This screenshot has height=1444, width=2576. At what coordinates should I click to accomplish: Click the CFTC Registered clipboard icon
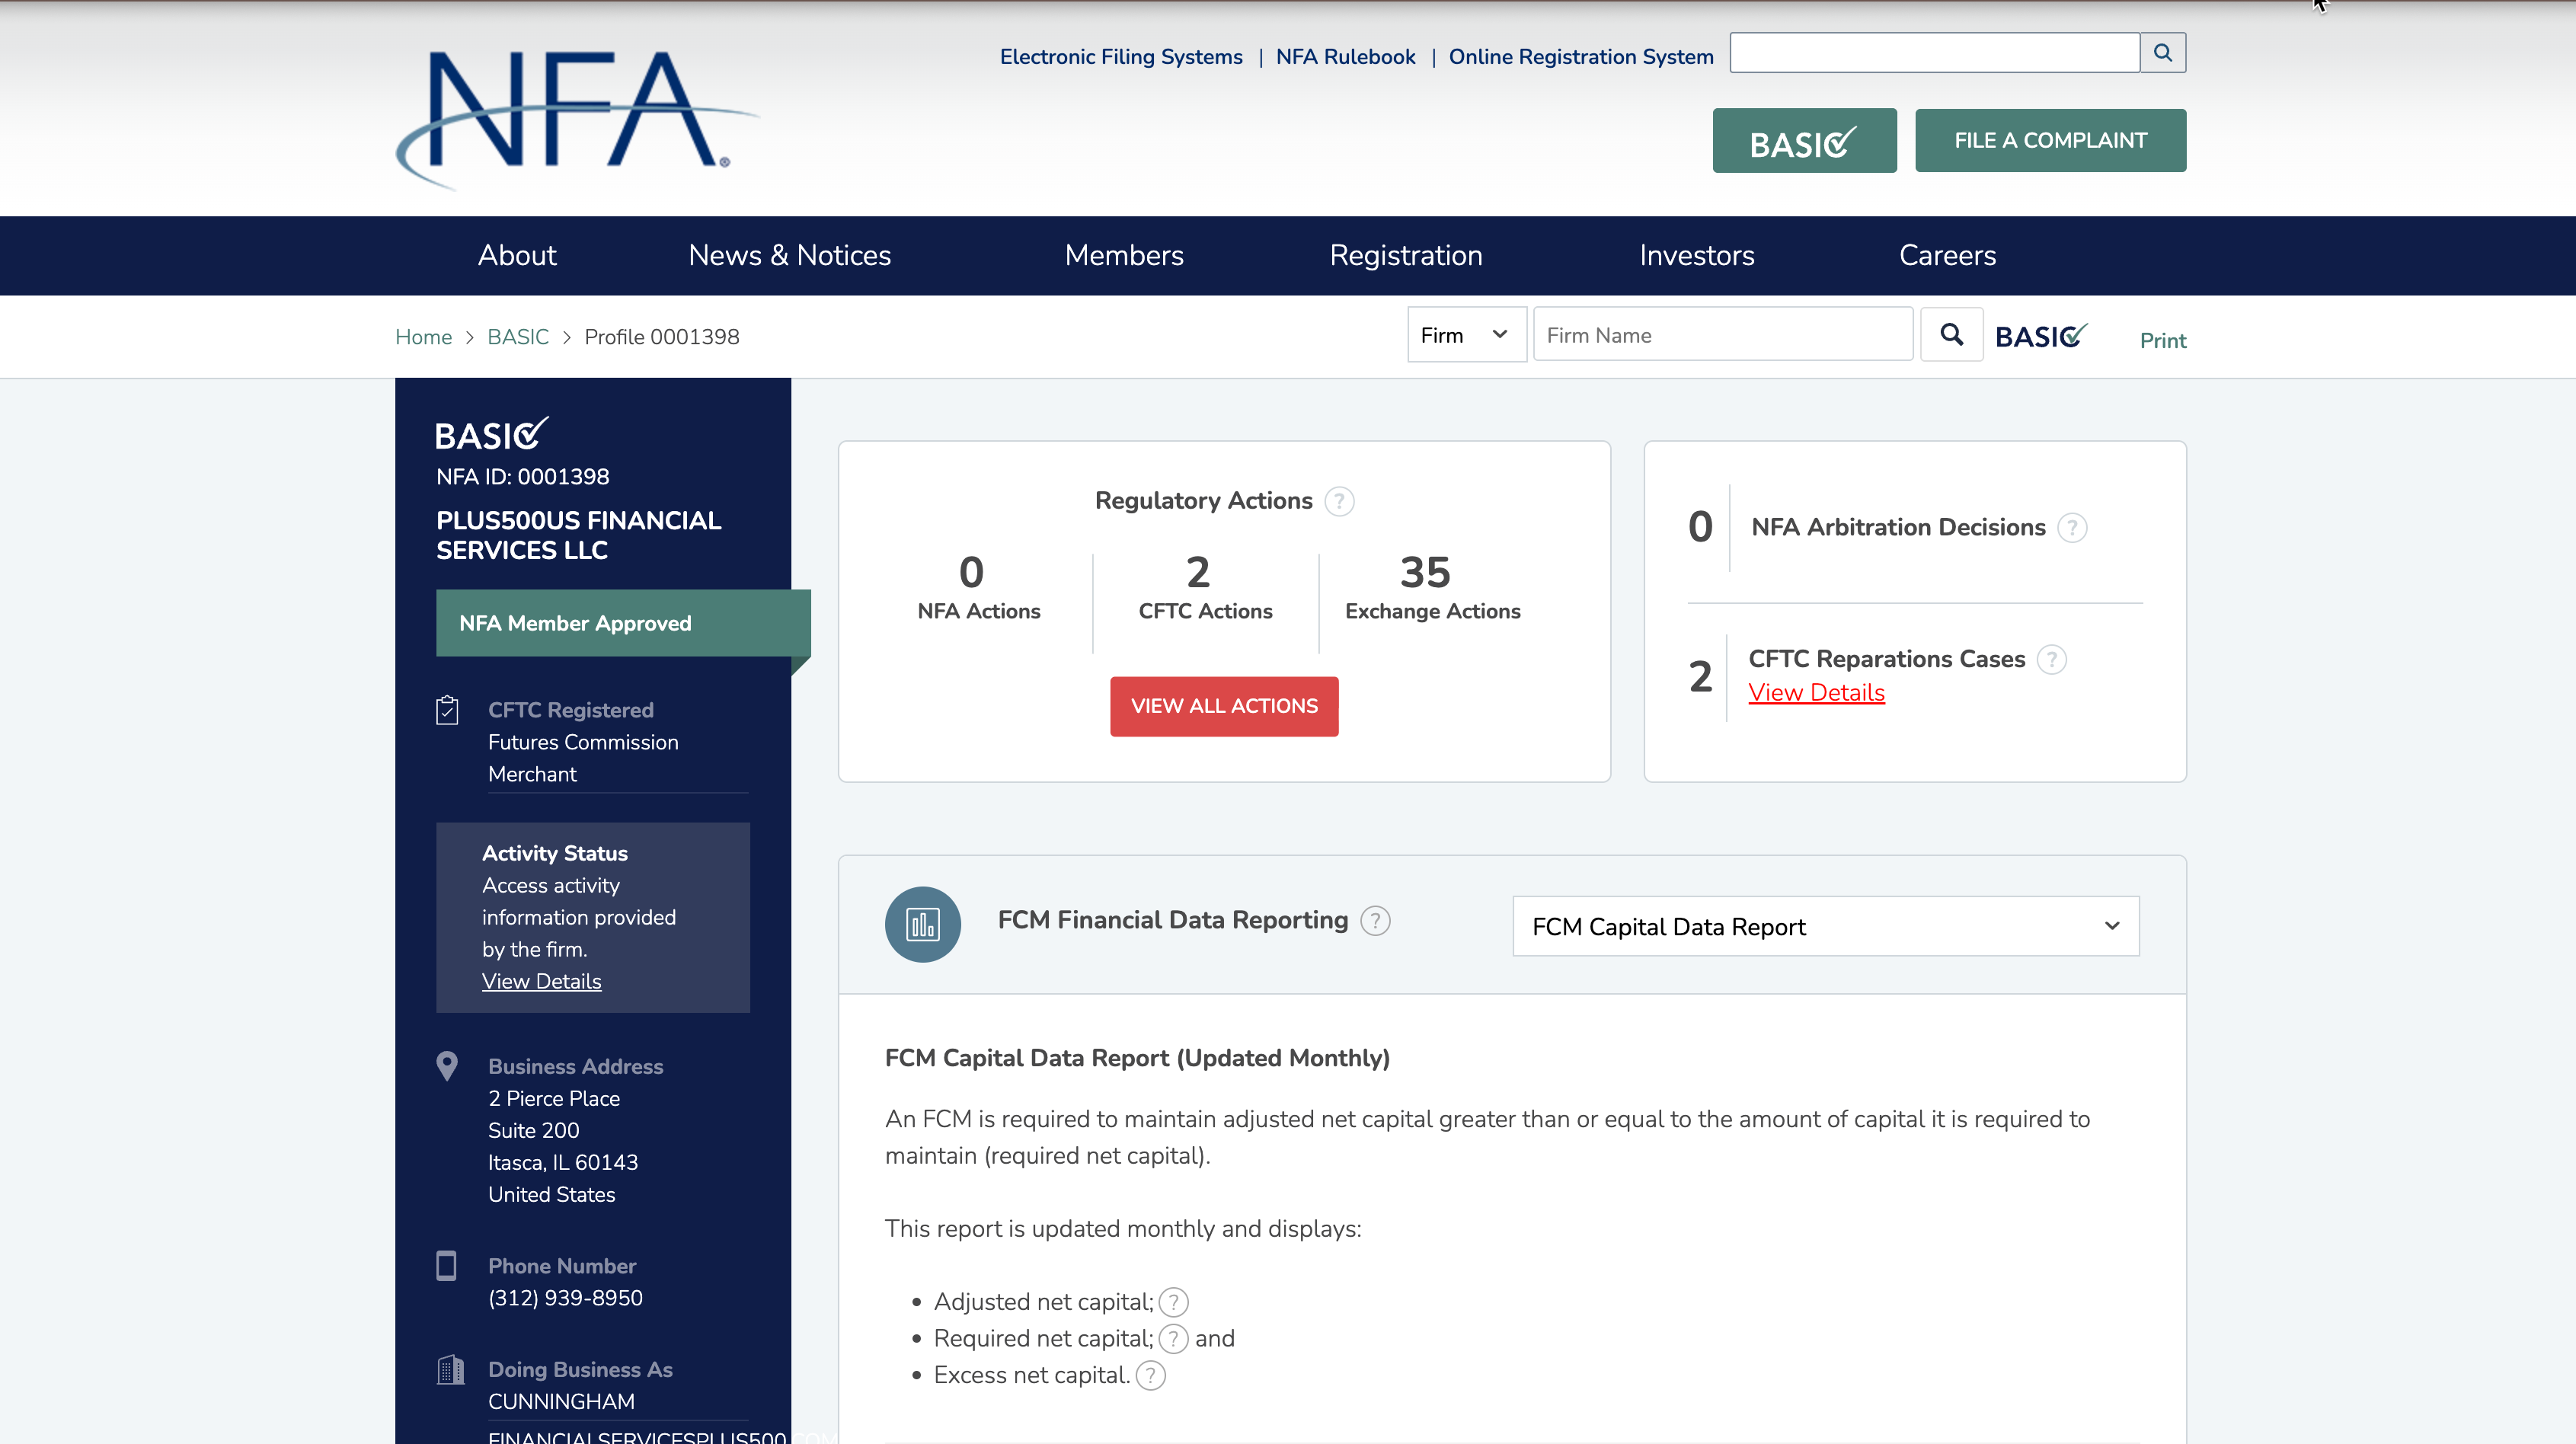447,710
